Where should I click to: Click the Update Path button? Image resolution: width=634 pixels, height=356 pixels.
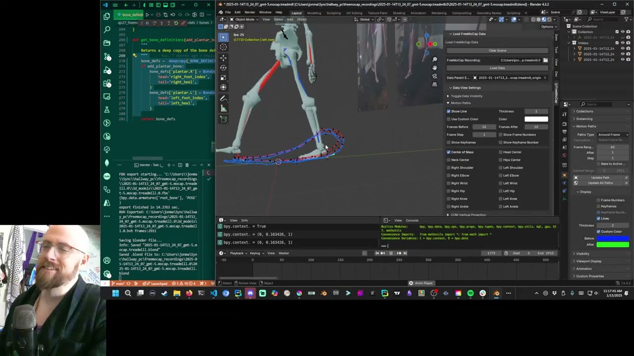pos(600,178)
